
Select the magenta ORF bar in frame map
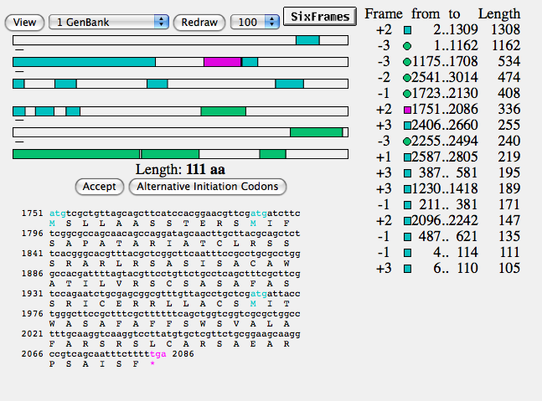click(x=222, y=62)
